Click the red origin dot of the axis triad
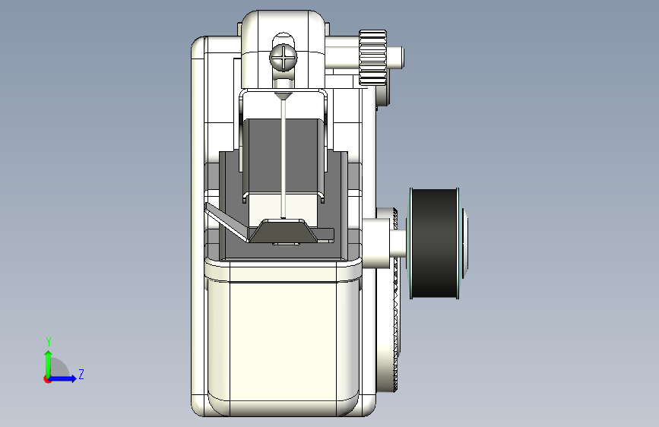Screen dimensions: 659x427 pos(47,379)
